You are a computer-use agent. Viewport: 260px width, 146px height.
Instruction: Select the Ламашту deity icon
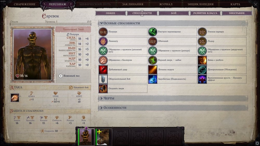click(103, 41)
